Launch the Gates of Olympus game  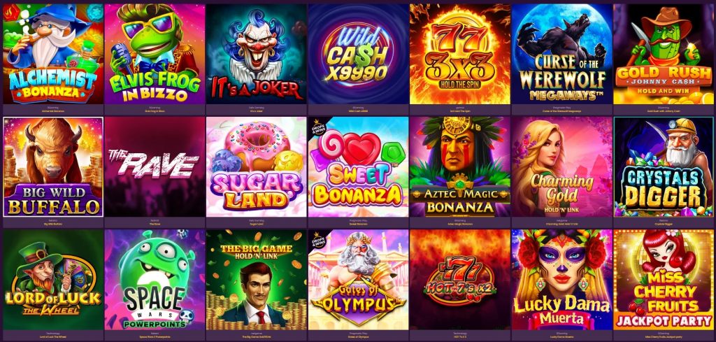pos(359,280)
